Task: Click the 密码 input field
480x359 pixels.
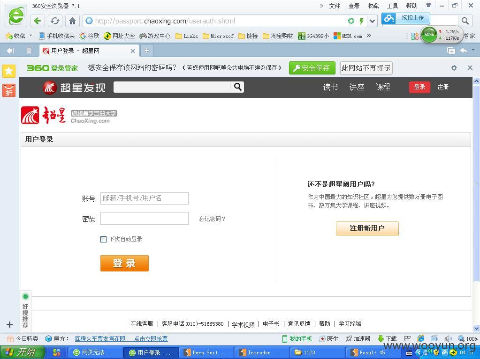Action: click(145, 219)
